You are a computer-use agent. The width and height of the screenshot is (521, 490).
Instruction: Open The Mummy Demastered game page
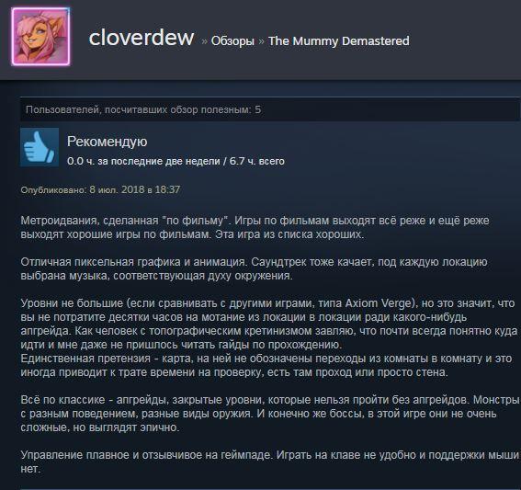pos(339,41)
